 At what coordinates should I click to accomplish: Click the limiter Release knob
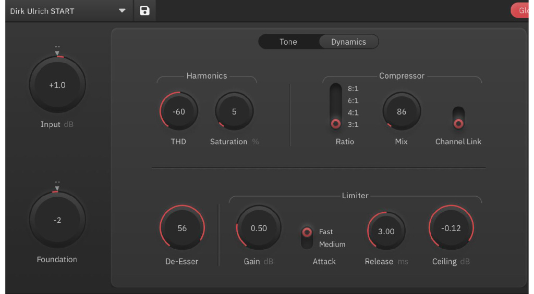[386, 232]
